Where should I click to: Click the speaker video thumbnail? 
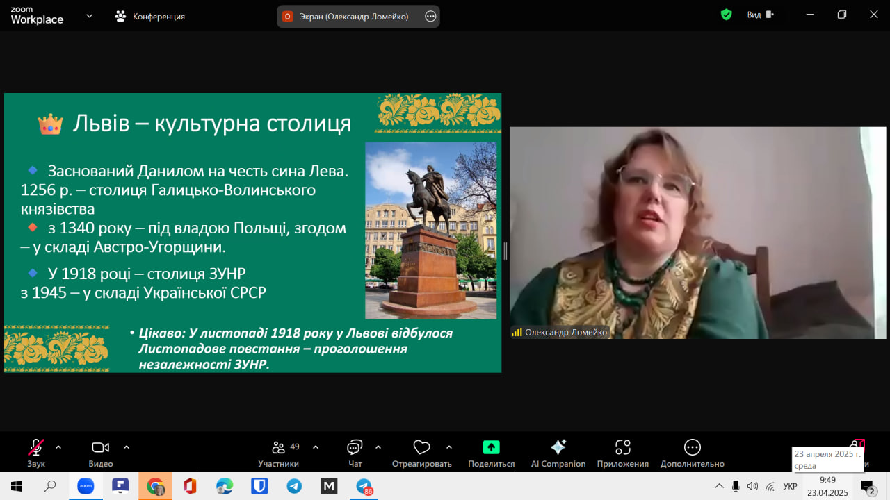[698, 233]
